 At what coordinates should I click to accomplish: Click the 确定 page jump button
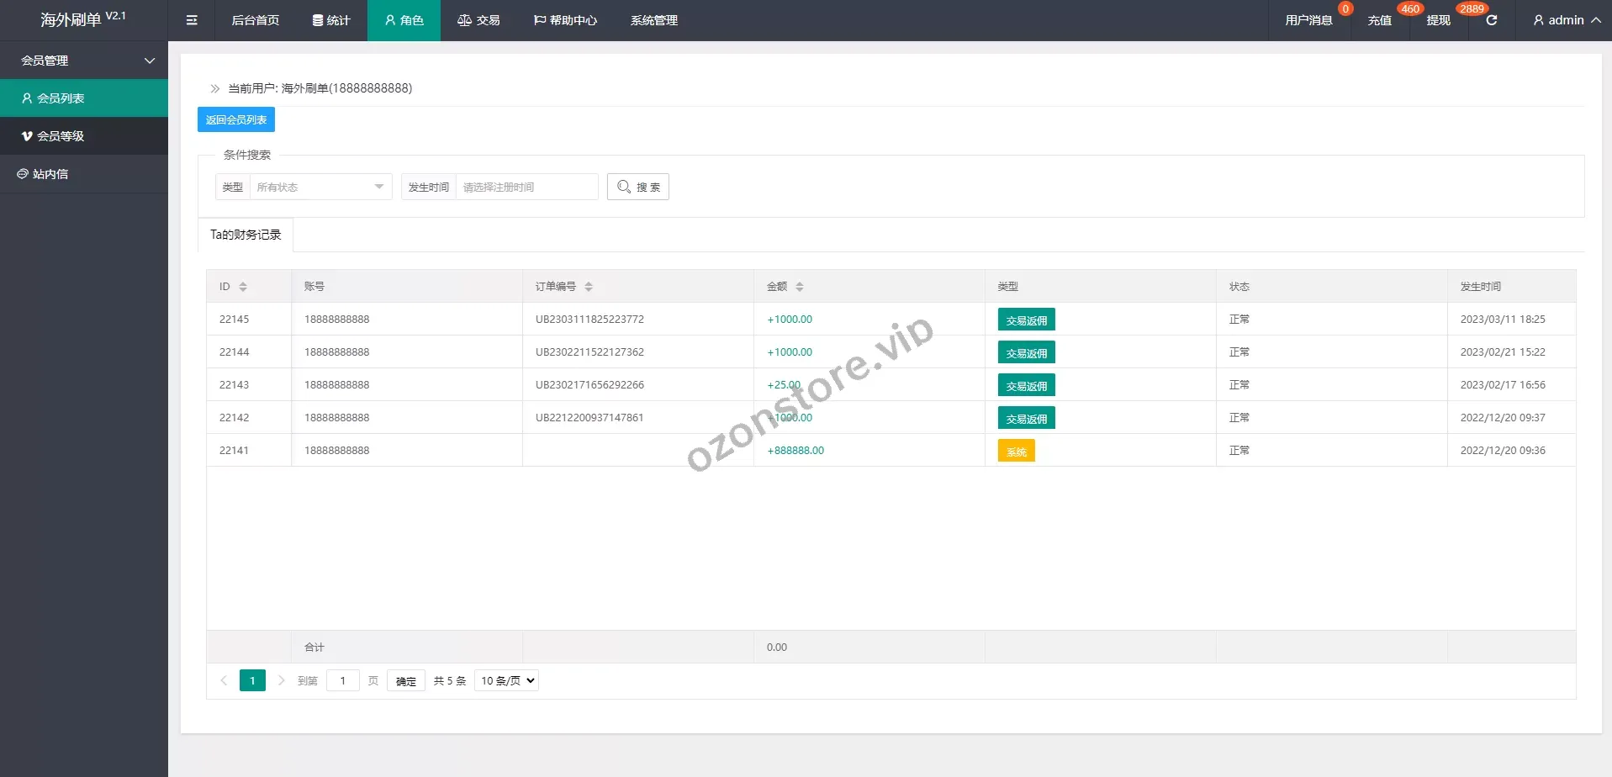click(x=406, y=681)
